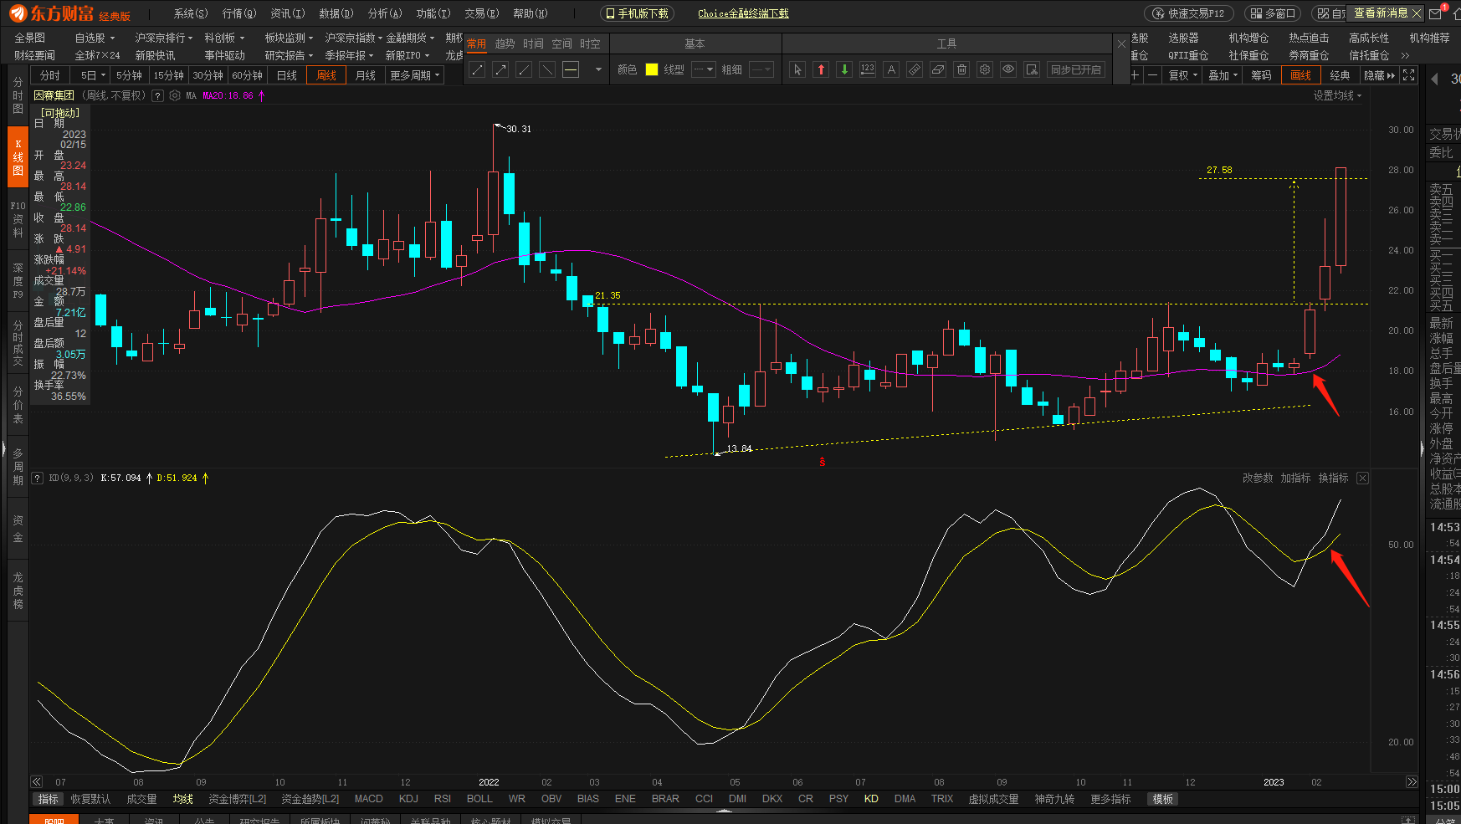The image size is (1461, 824).
Task: Place a red up arrow marker
Action: (x=821, y=70)
